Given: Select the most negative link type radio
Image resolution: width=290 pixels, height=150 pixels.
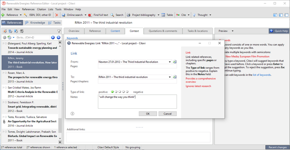Looking at the screenshot, I should (127, 92).
